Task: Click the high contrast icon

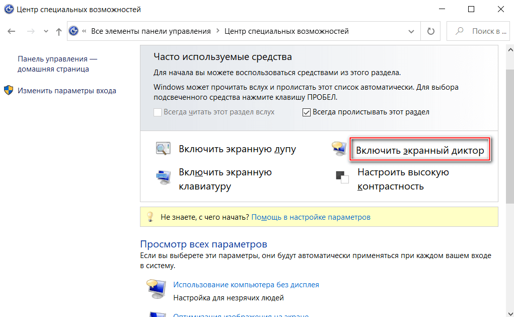Action: pyautogui.click(x=342, y=177)
